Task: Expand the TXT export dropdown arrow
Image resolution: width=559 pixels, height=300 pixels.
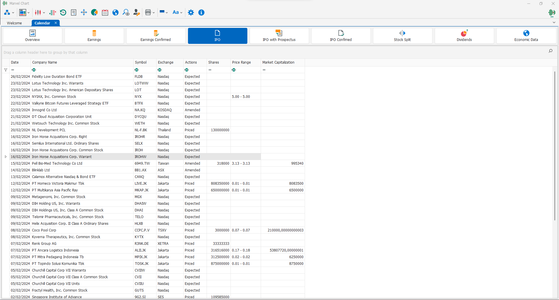Action: [154, 13]
